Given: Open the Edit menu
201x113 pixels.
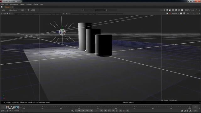Looking at the screenshot, I should click(x=7, y=4).
